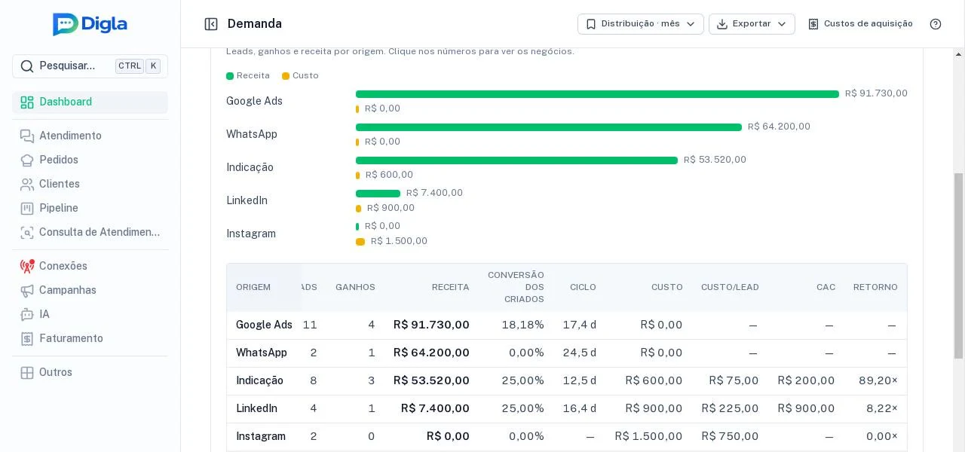The width and height of the screenshot is (965, 452).
Task: Click the Custos de aquisição money icon
Action: pyautogui.click(x=813, y=24)
